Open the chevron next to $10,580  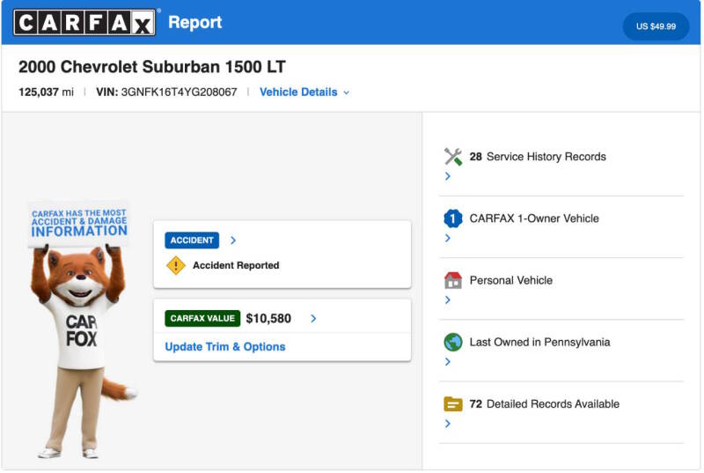pos(313,319)
